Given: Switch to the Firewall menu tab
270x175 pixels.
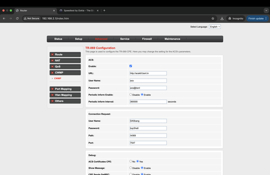Looking at the screenshot, I should [147, 39].
